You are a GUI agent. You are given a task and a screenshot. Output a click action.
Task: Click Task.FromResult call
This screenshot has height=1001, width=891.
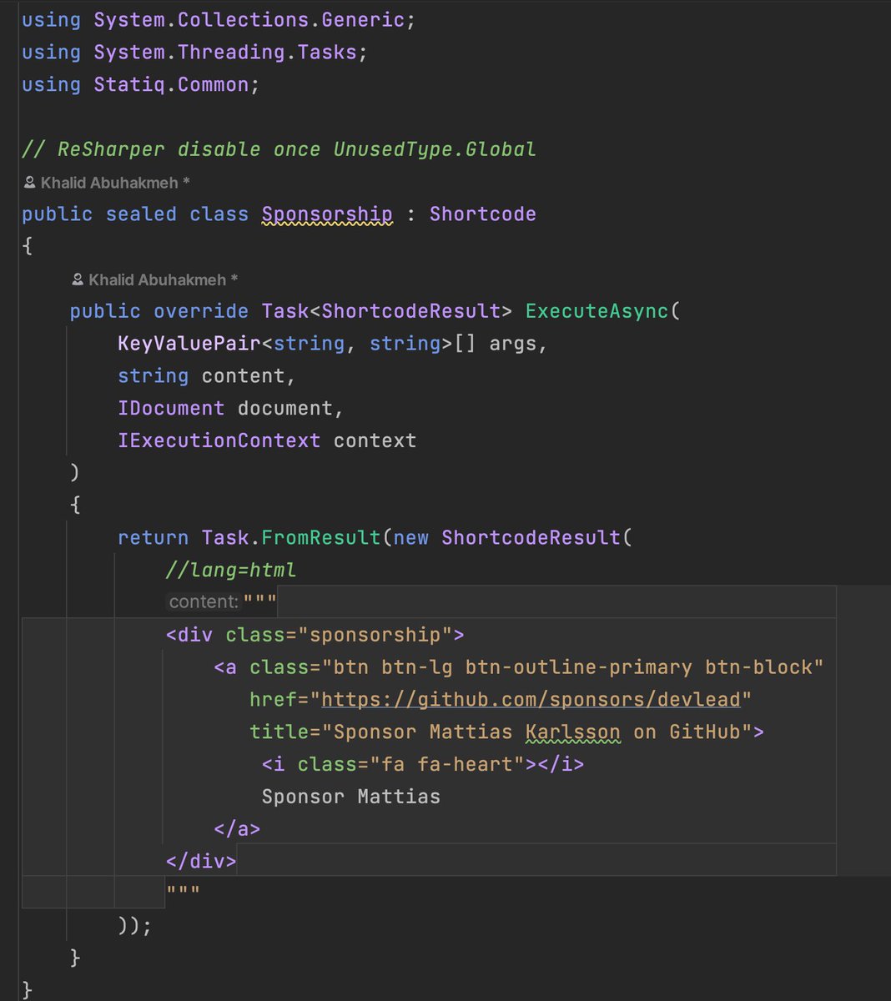point(291,538)
